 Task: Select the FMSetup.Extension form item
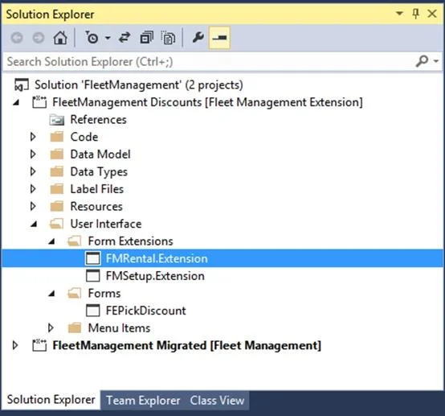pos(155,276)
